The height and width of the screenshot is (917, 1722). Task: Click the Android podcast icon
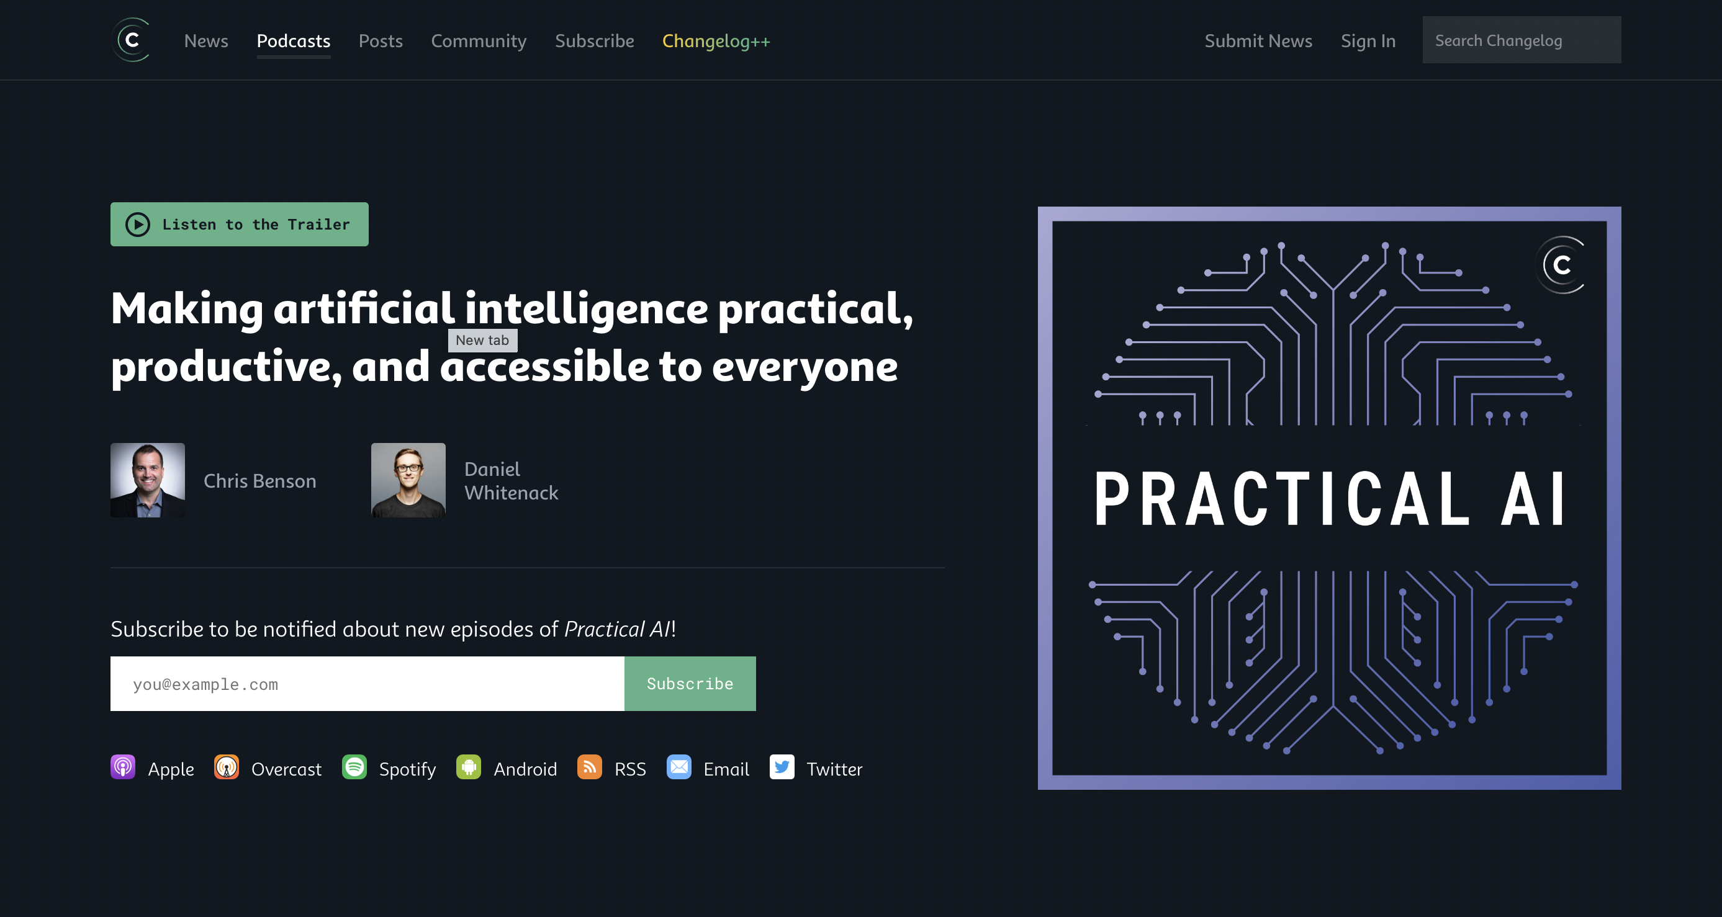coord(467,768)
